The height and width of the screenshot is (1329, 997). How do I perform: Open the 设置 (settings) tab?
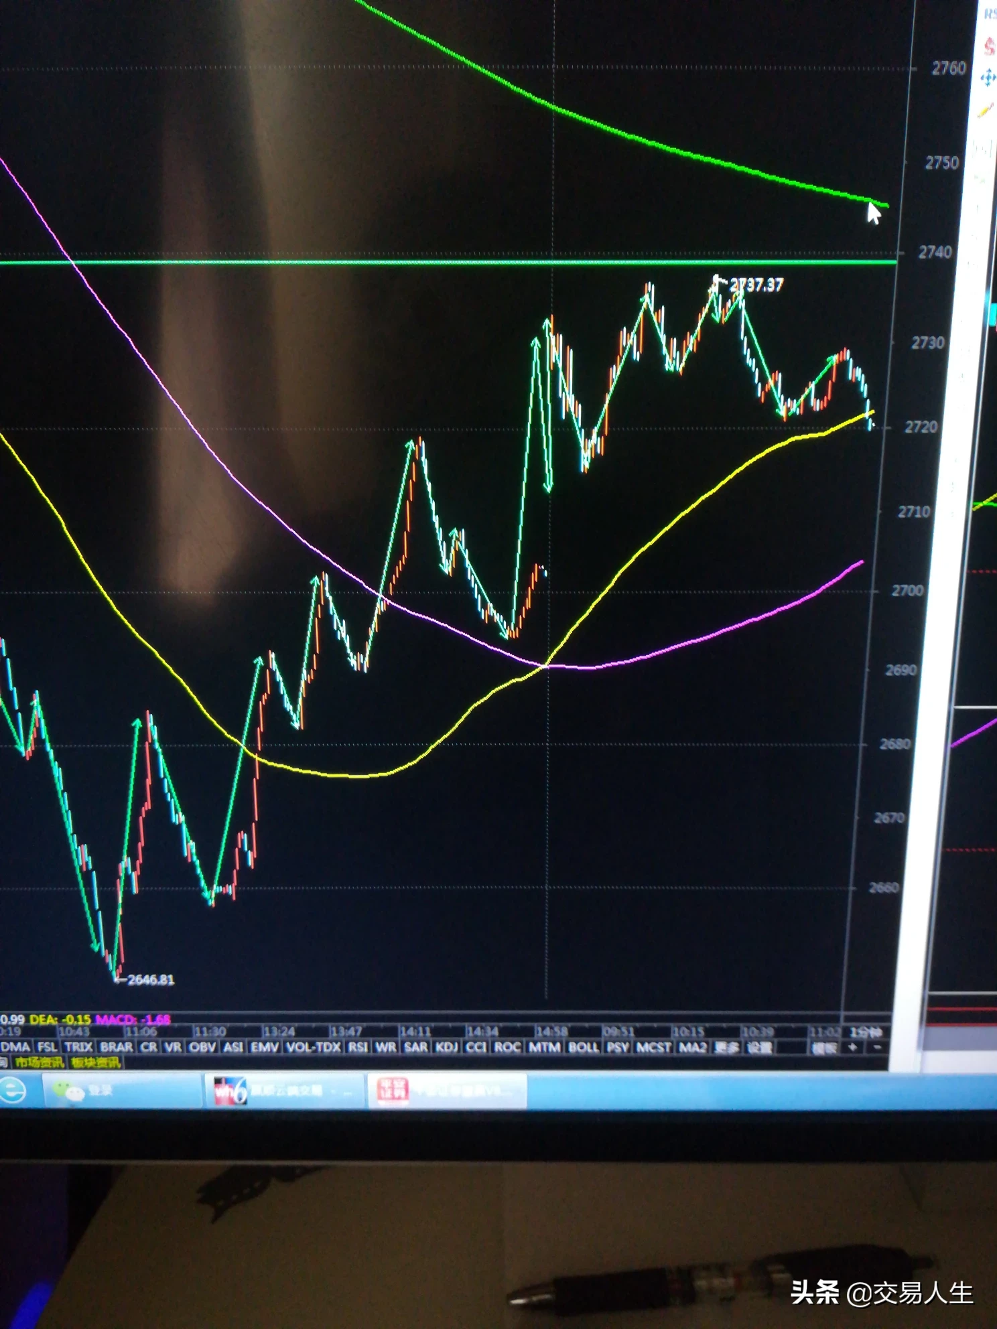pos(760,1047)
